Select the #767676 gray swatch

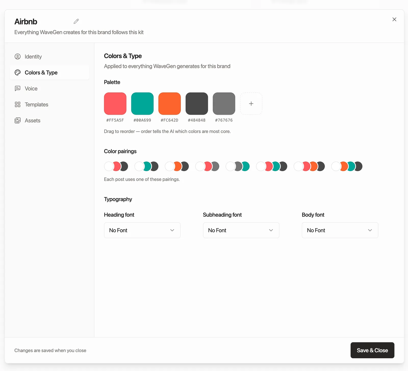pos(224,104)
